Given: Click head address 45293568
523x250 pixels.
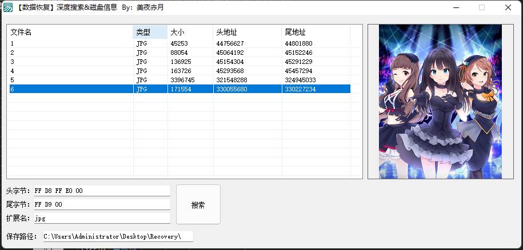Looking at the screenshot, I should click(230, 71).
